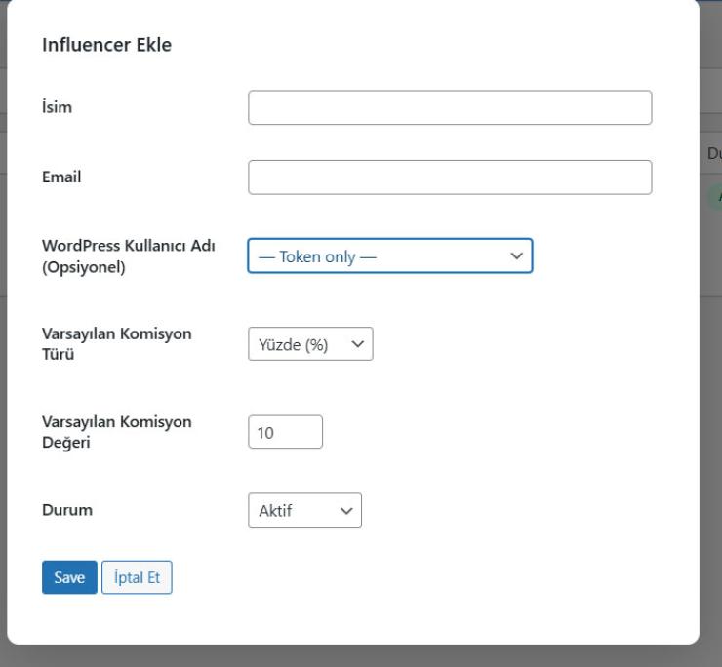The height and width of the screenshot is (667, 722).
Task: Click the chevron arrow beside Aktif
Action: (344, 510)
